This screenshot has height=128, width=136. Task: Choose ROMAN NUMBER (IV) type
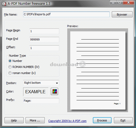[x=10, y=67]
